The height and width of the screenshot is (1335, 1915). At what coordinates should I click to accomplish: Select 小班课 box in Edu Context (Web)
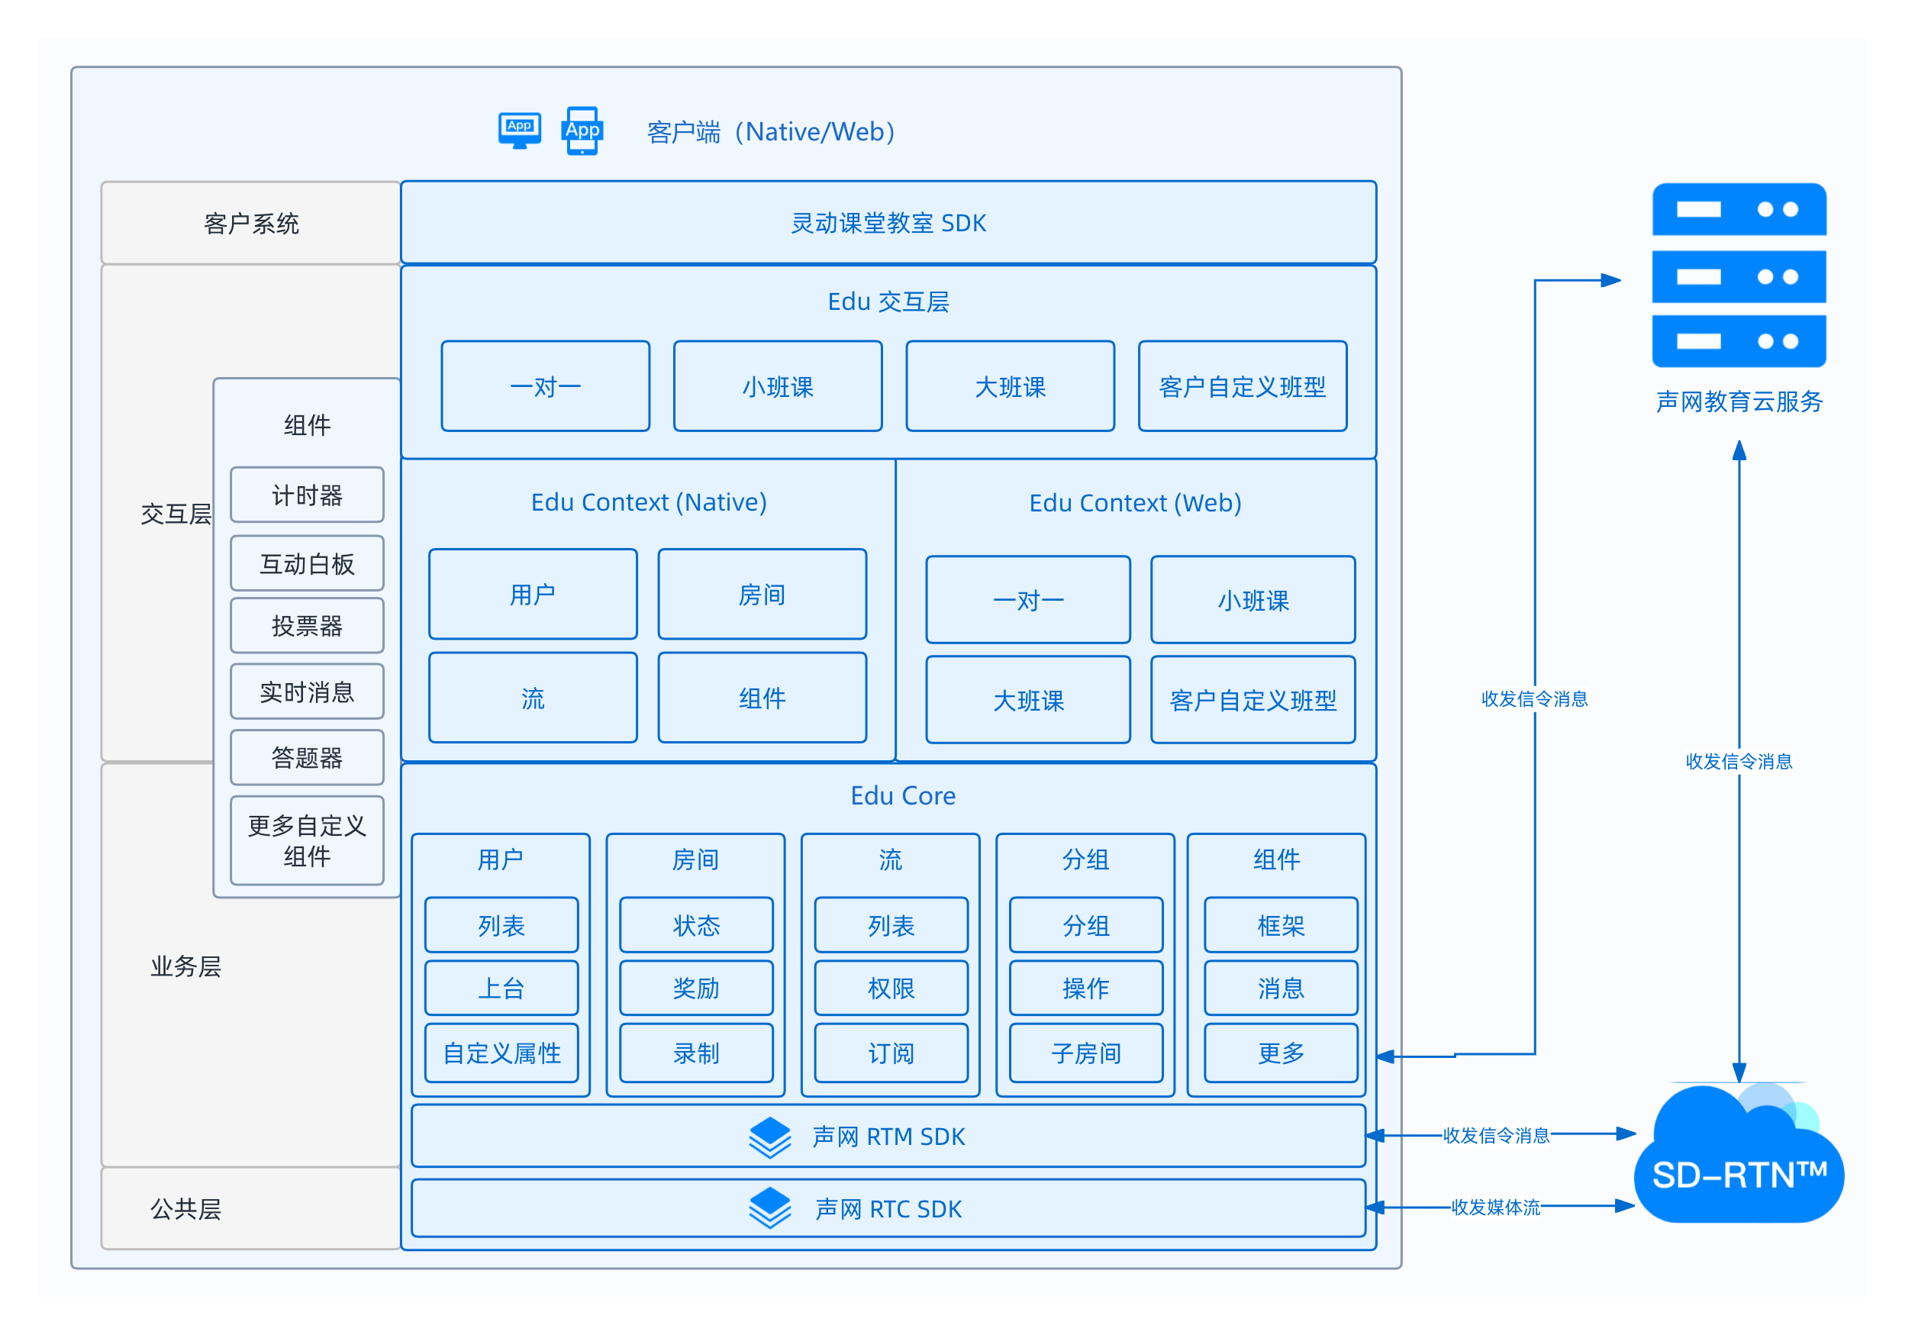(x=1252, y=599)
